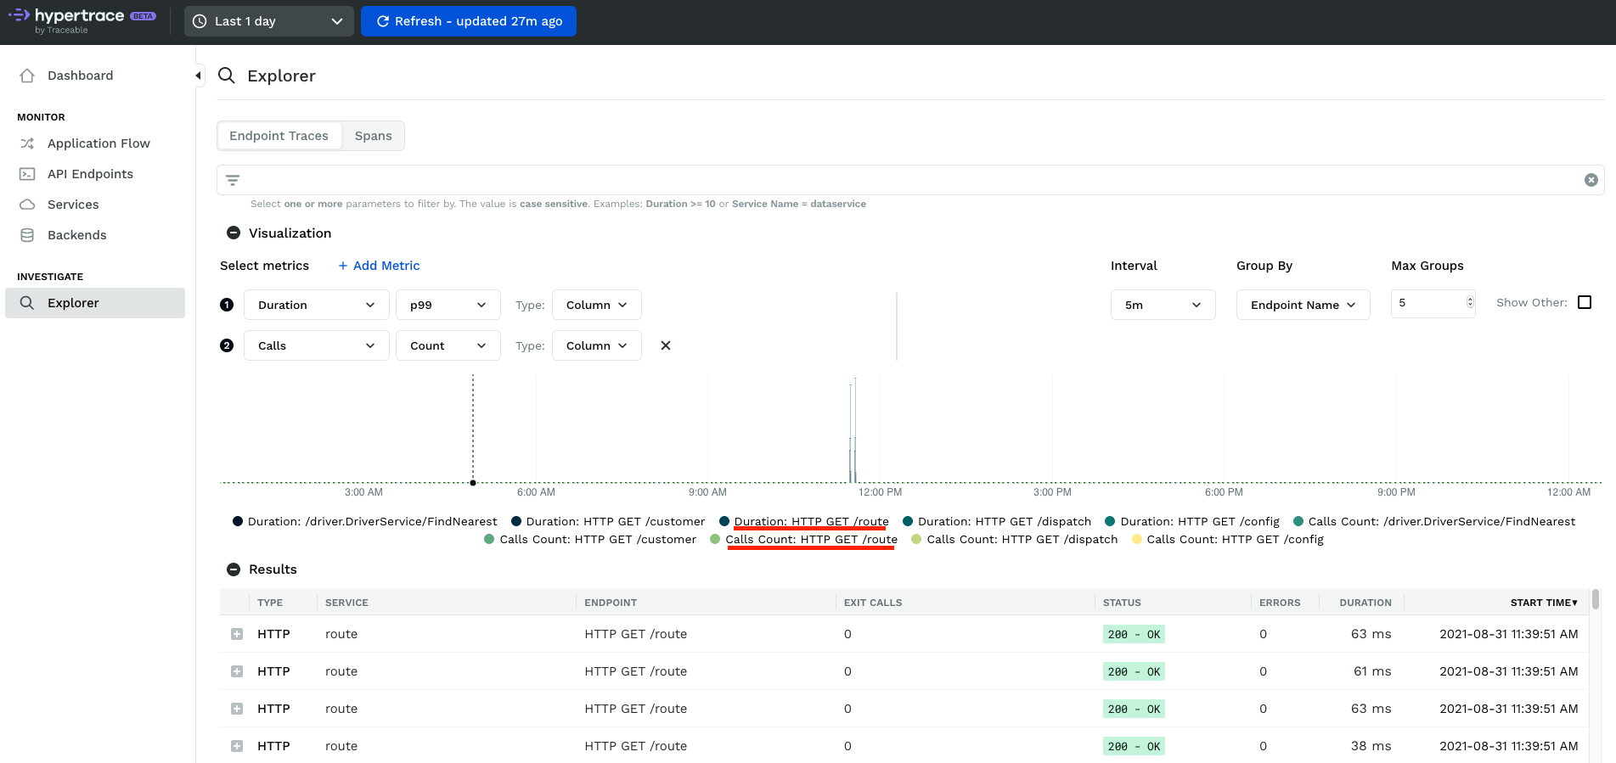This screenshot has width=1616, height=763.
Task: Toggle legend Calls Count: HTTP GET /dispatch
Action: [1015, 539]
